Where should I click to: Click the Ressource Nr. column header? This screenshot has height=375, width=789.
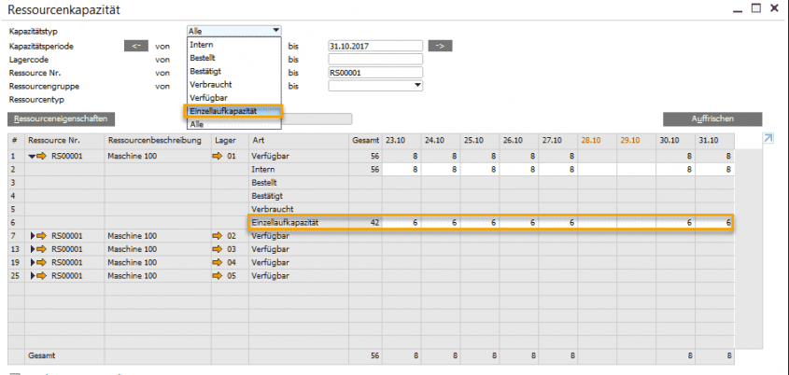click(65, 141)
